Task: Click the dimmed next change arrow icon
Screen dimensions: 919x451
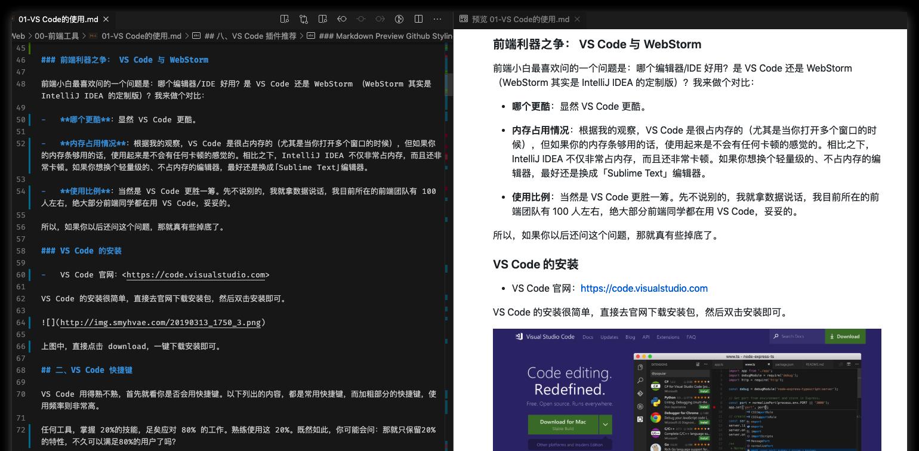Action: point(380,19)
